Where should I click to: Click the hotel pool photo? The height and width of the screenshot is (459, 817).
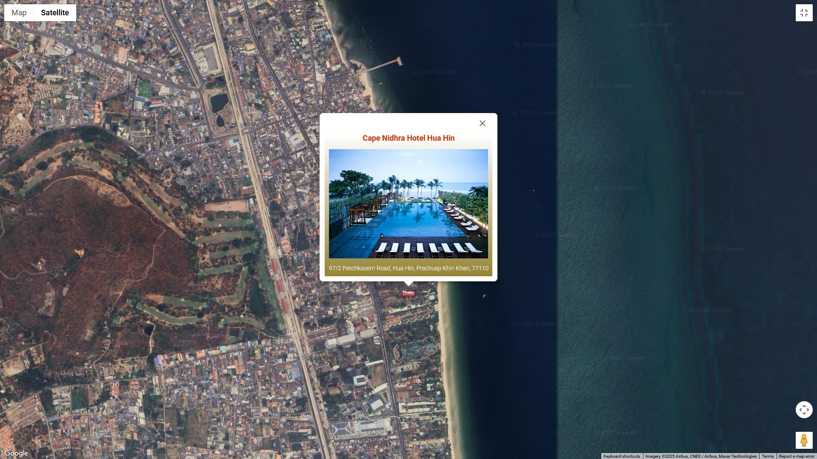pyautogui.click(x=408, y=204)
